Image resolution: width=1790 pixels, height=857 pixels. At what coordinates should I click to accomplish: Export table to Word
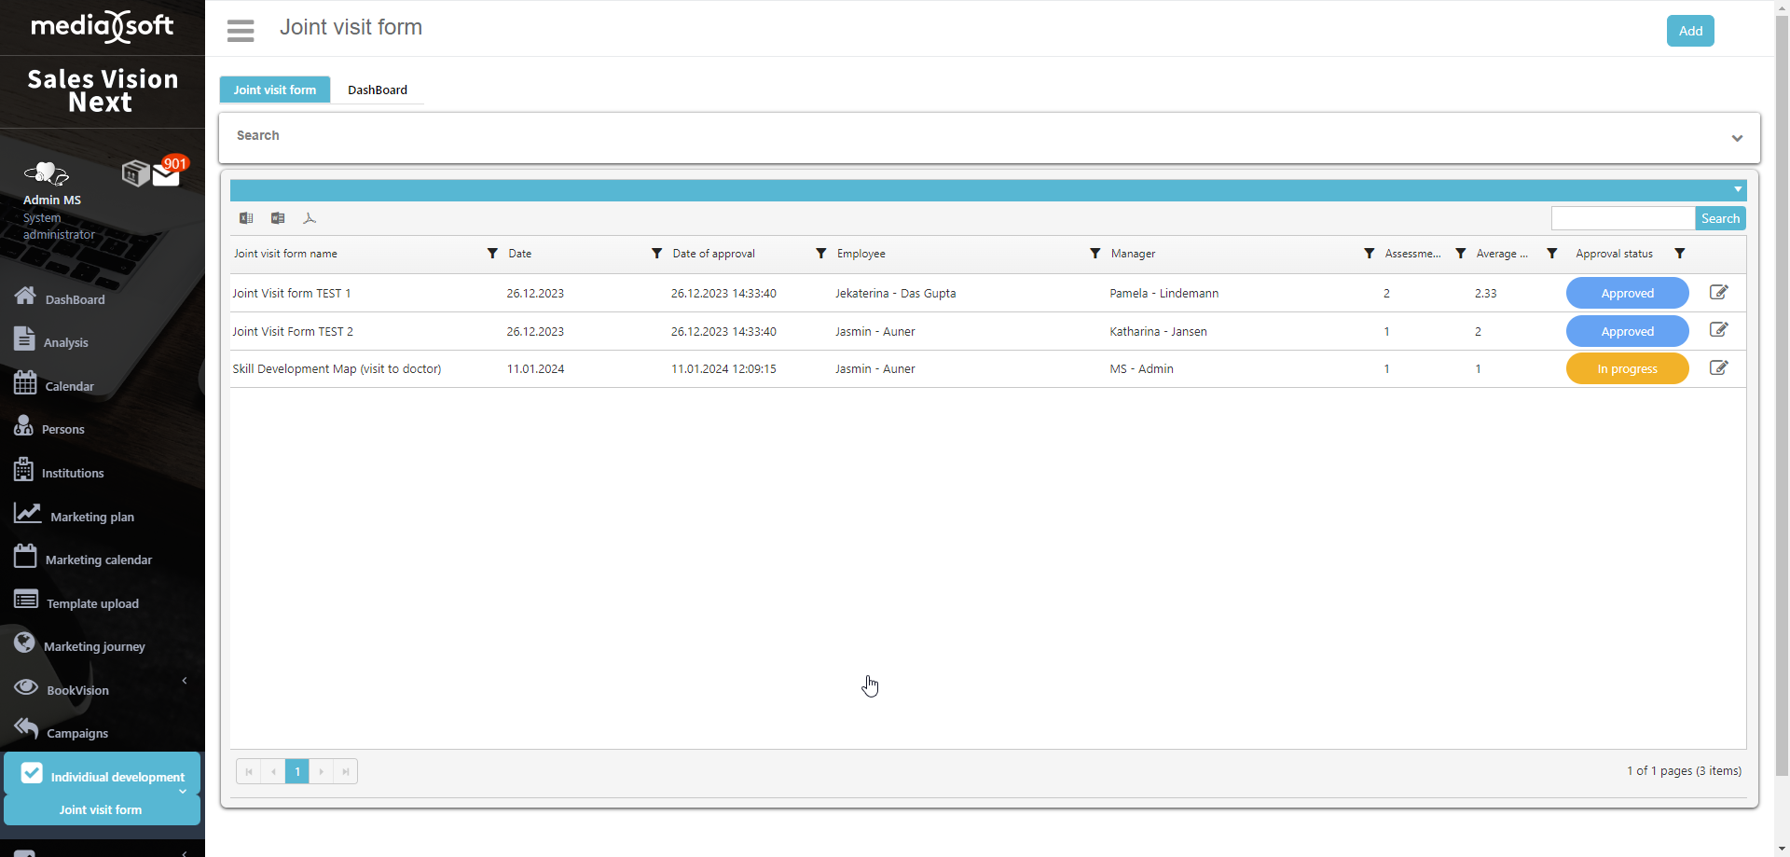278,218
